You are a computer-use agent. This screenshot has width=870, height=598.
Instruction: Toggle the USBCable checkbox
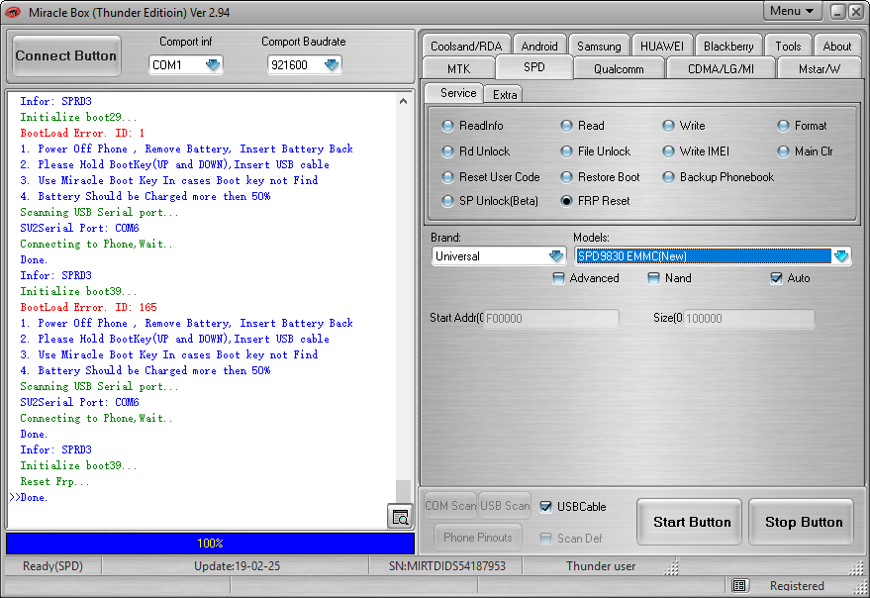546,506
